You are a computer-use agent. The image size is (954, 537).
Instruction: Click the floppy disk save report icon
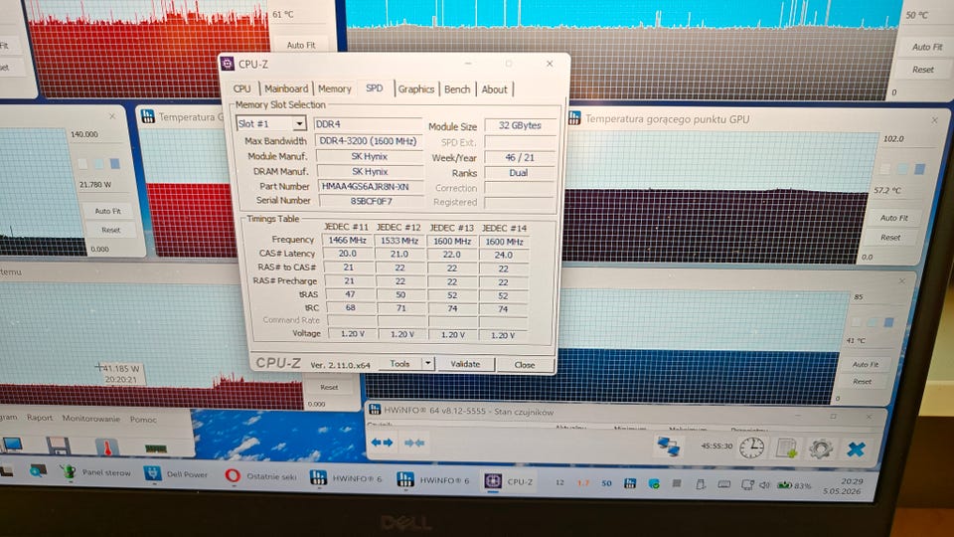coord(58,447)
